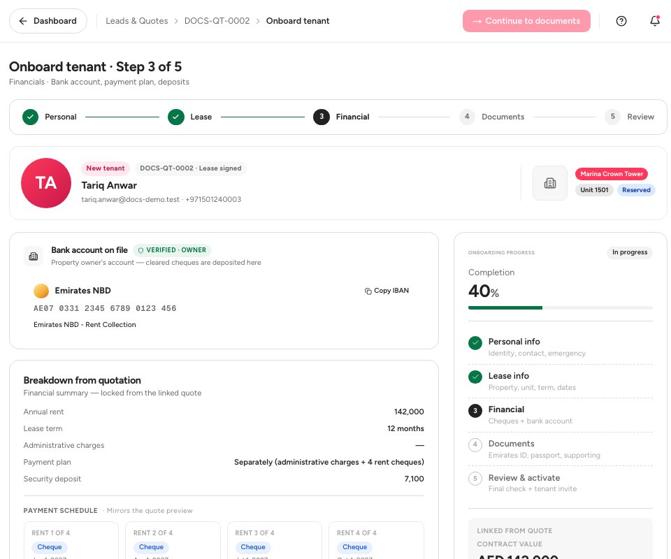671x559 pixels.
Task: Click the bank icon next to Bank account on file
Action: tap(34, 256)
